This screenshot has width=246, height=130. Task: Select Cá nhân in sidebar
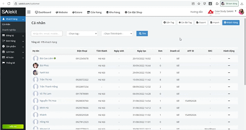pyautogui.click(x=6, y=24)
